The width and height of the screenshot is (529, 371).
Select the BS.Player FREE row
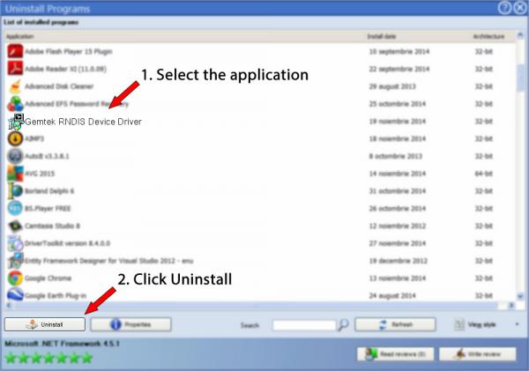pyautogui.click(x=260, y=208)
